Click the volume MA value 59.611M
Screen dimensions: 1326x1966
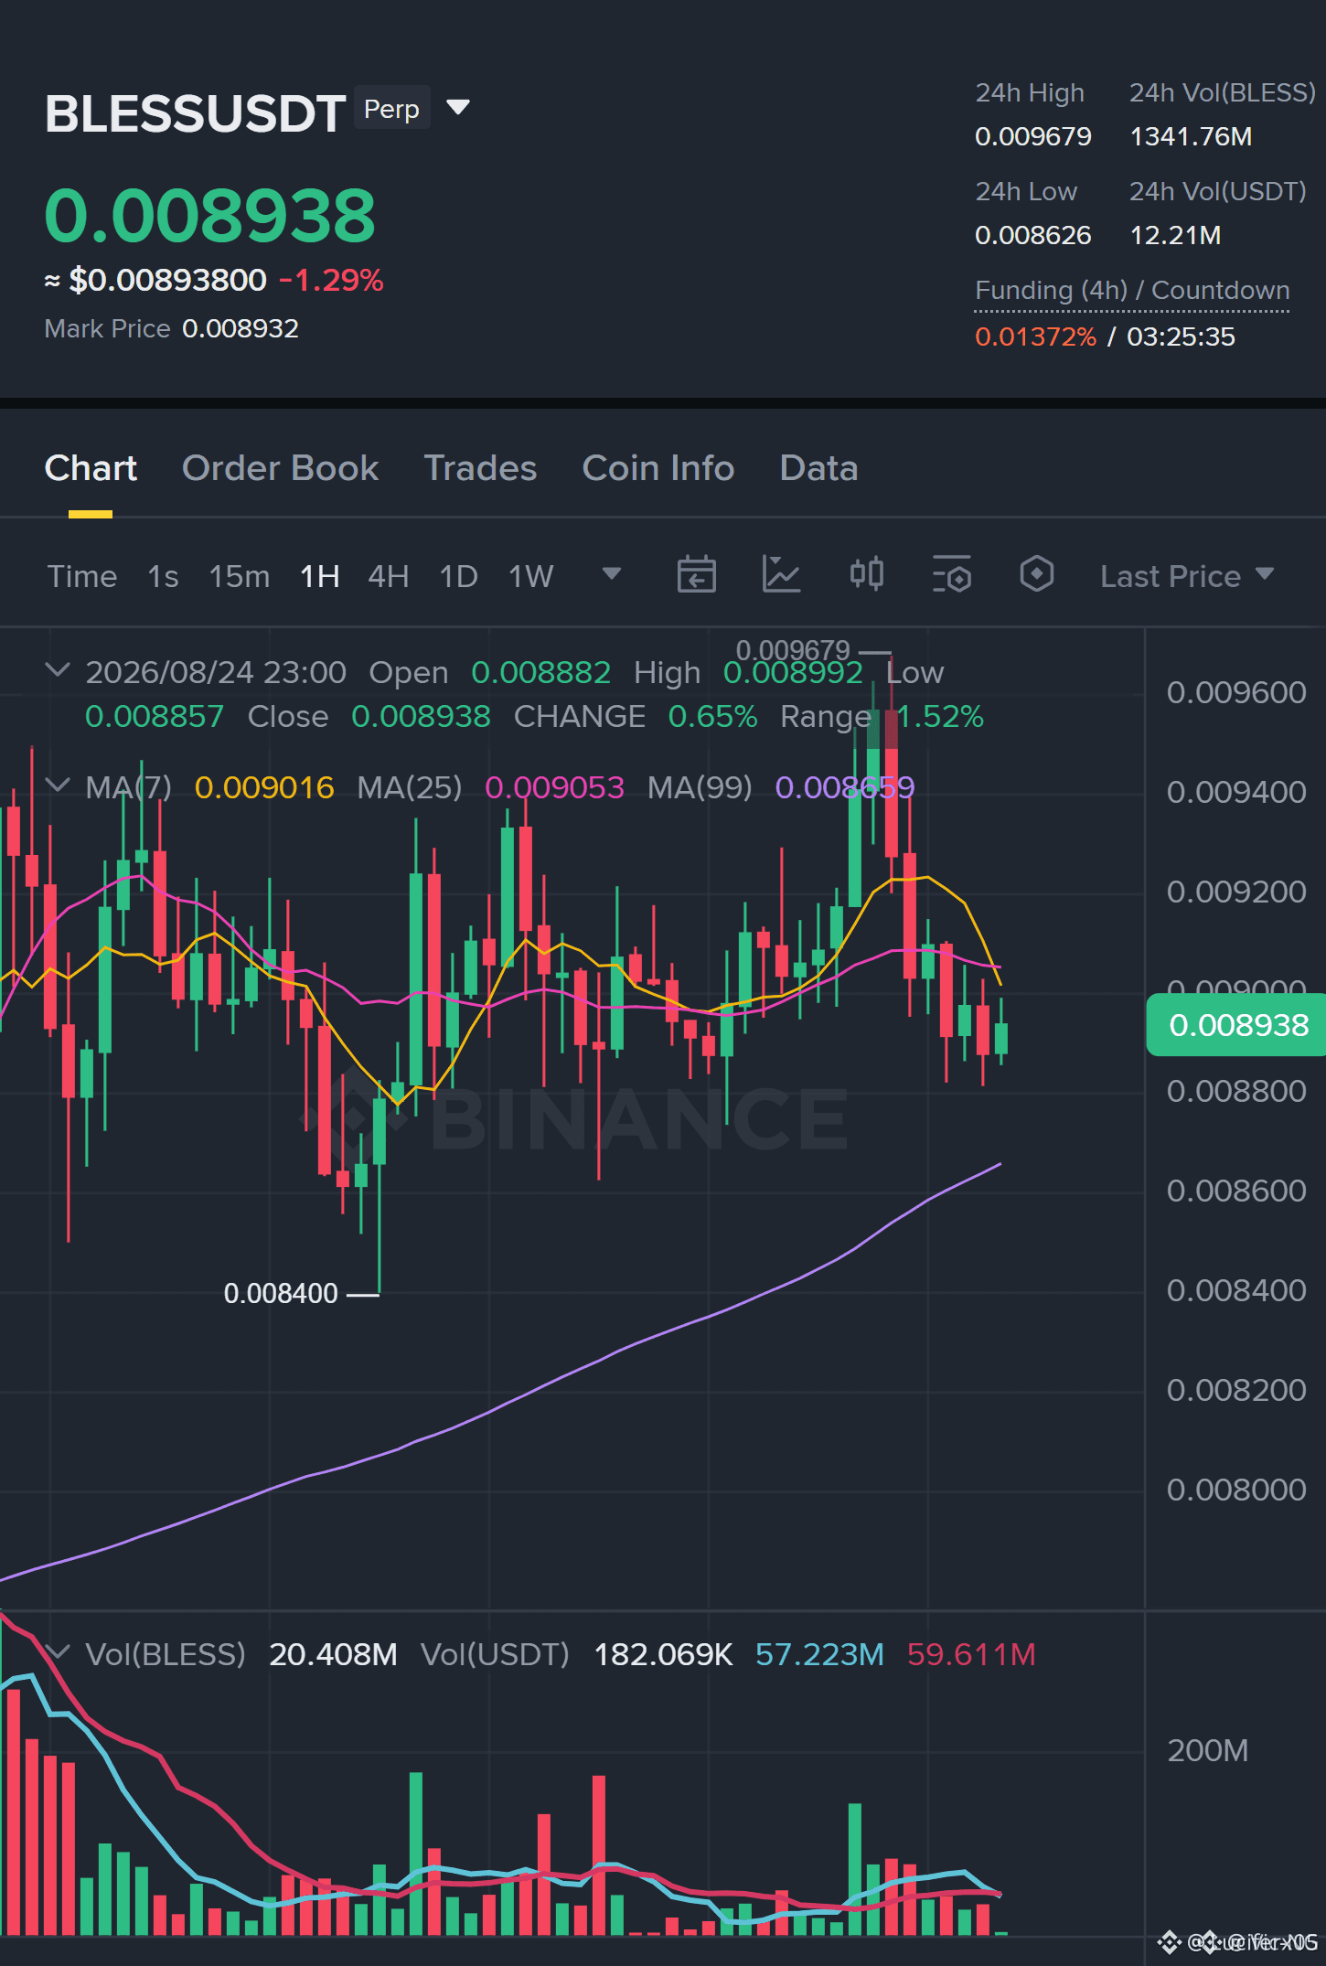pyautogui.click(x=971, y=1654)
